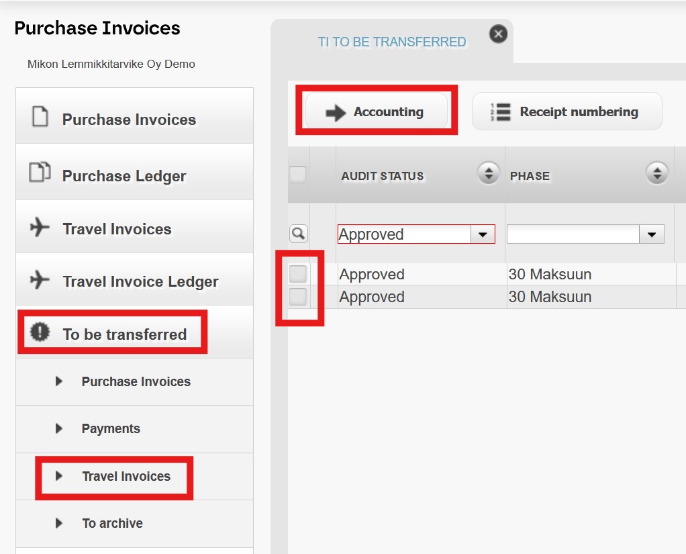The width and height of the screenshot is (686, 554).
Task: Click the Accounting button
Action: click(377, 111)
